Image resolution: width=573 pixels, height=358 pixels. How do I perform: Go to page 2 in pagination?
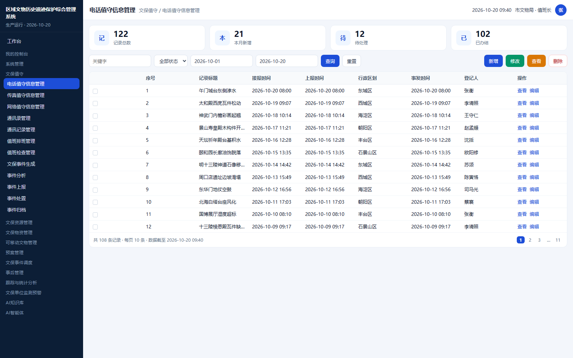click(530, 240)
